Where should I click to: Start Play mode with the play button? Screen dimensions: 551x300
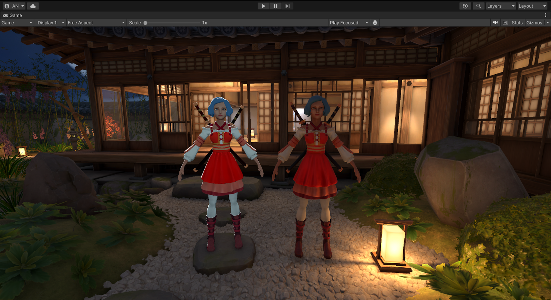pyautogui.click(x=263, y=6)
